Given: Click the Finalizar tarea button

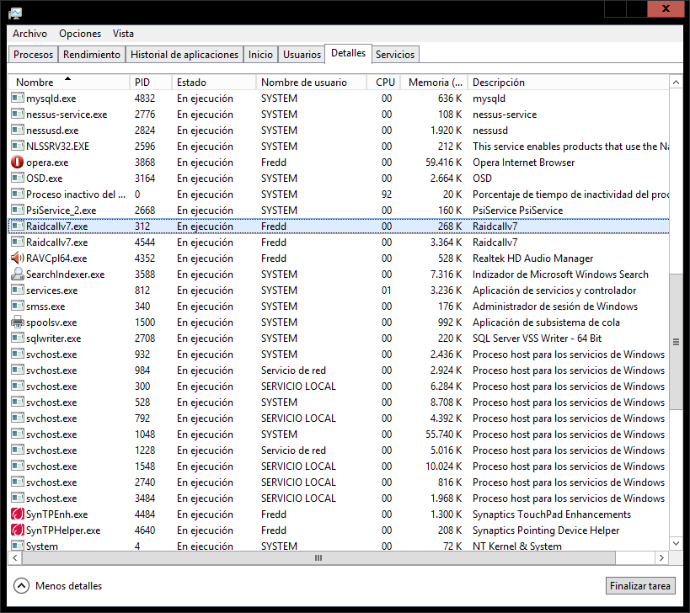Looking at the screenshot, I should click(639, 586).
